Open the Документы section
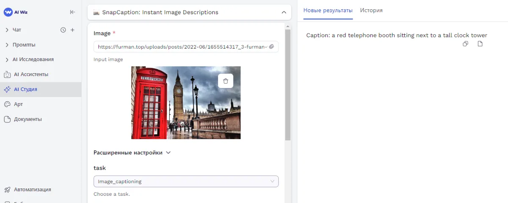 pyautogui.click(x=41, y=119)
